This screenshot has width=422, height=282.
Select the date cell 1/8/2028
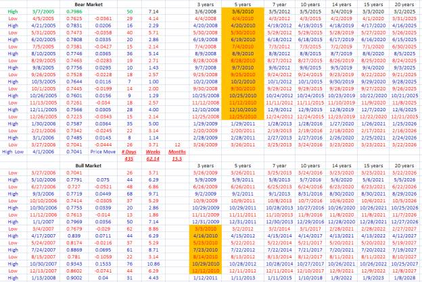(405, 278)
